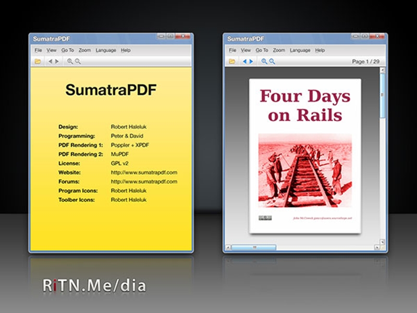Image resolution: width=417 pixels, height=313 pixels.
Task: Click the next page arrow in the left window toolbar
Action: [x=57, y=62]
